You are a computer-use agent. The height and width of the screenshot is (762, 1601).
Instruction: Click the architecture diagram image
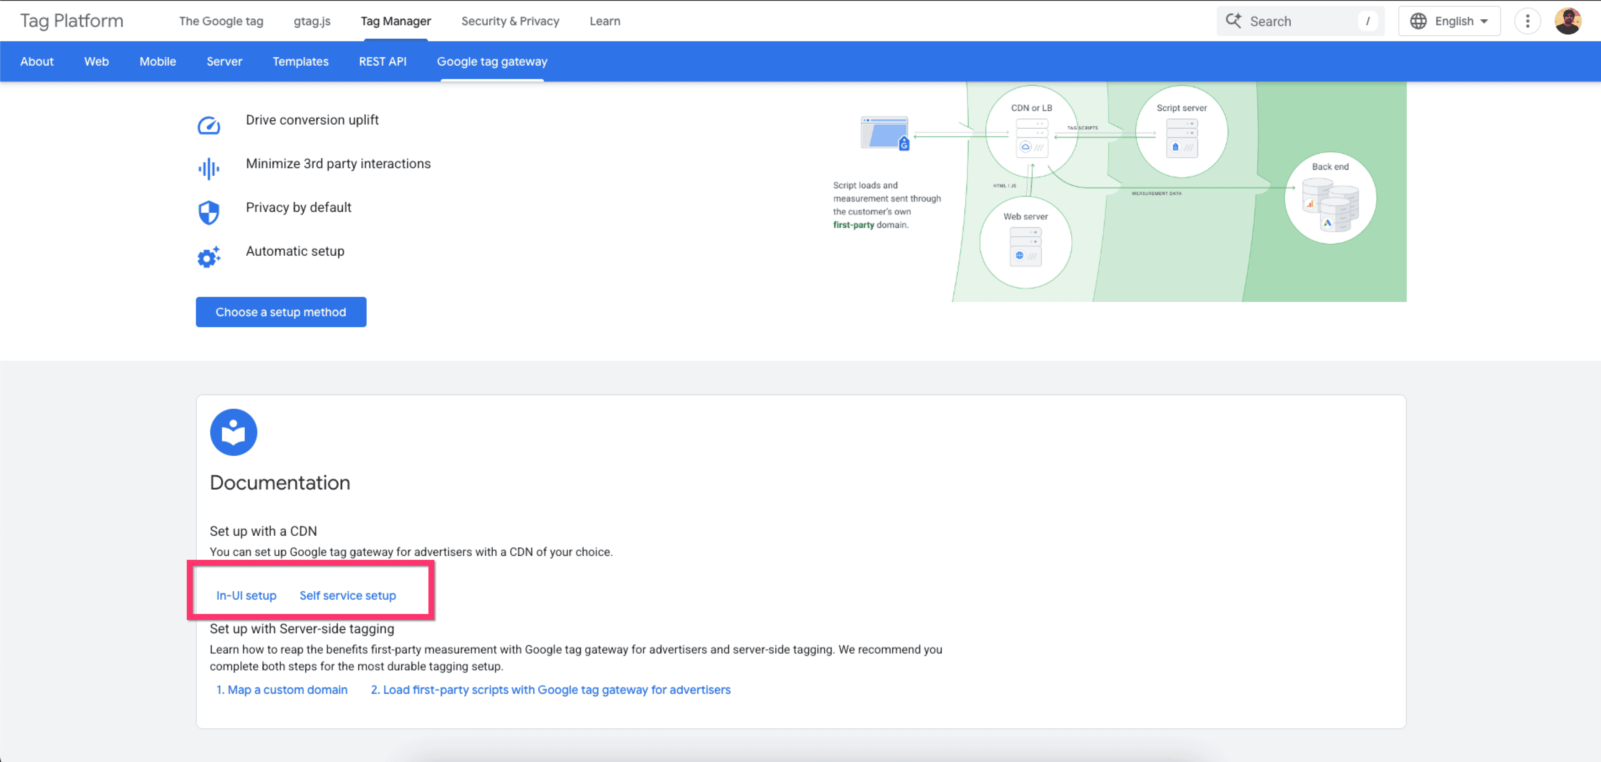(x=1119, y=192)
